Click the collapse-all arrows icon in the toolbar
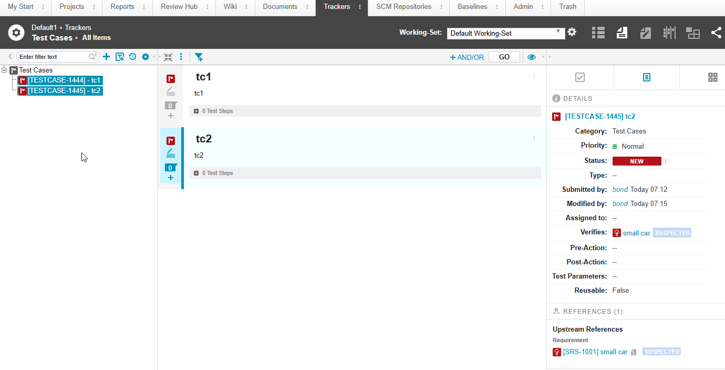 [x=168, y=56]
